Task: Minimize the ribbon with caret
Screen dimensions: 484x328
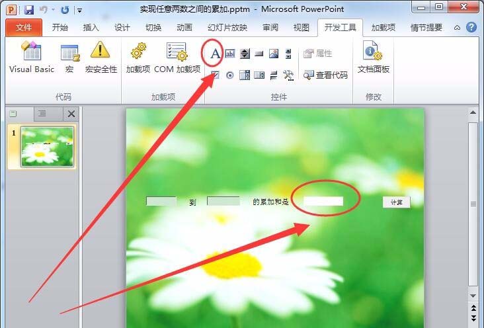Action: pos(457,28)
